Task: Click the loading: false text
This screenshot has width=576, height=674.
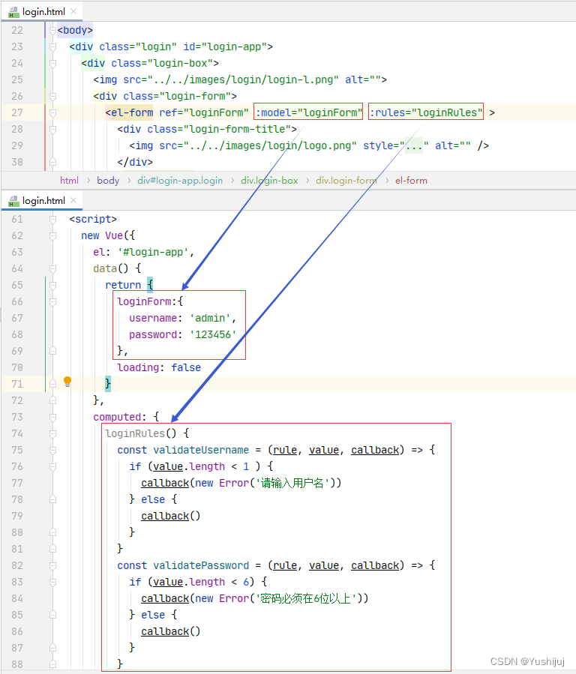Action: tap(159, 367)
